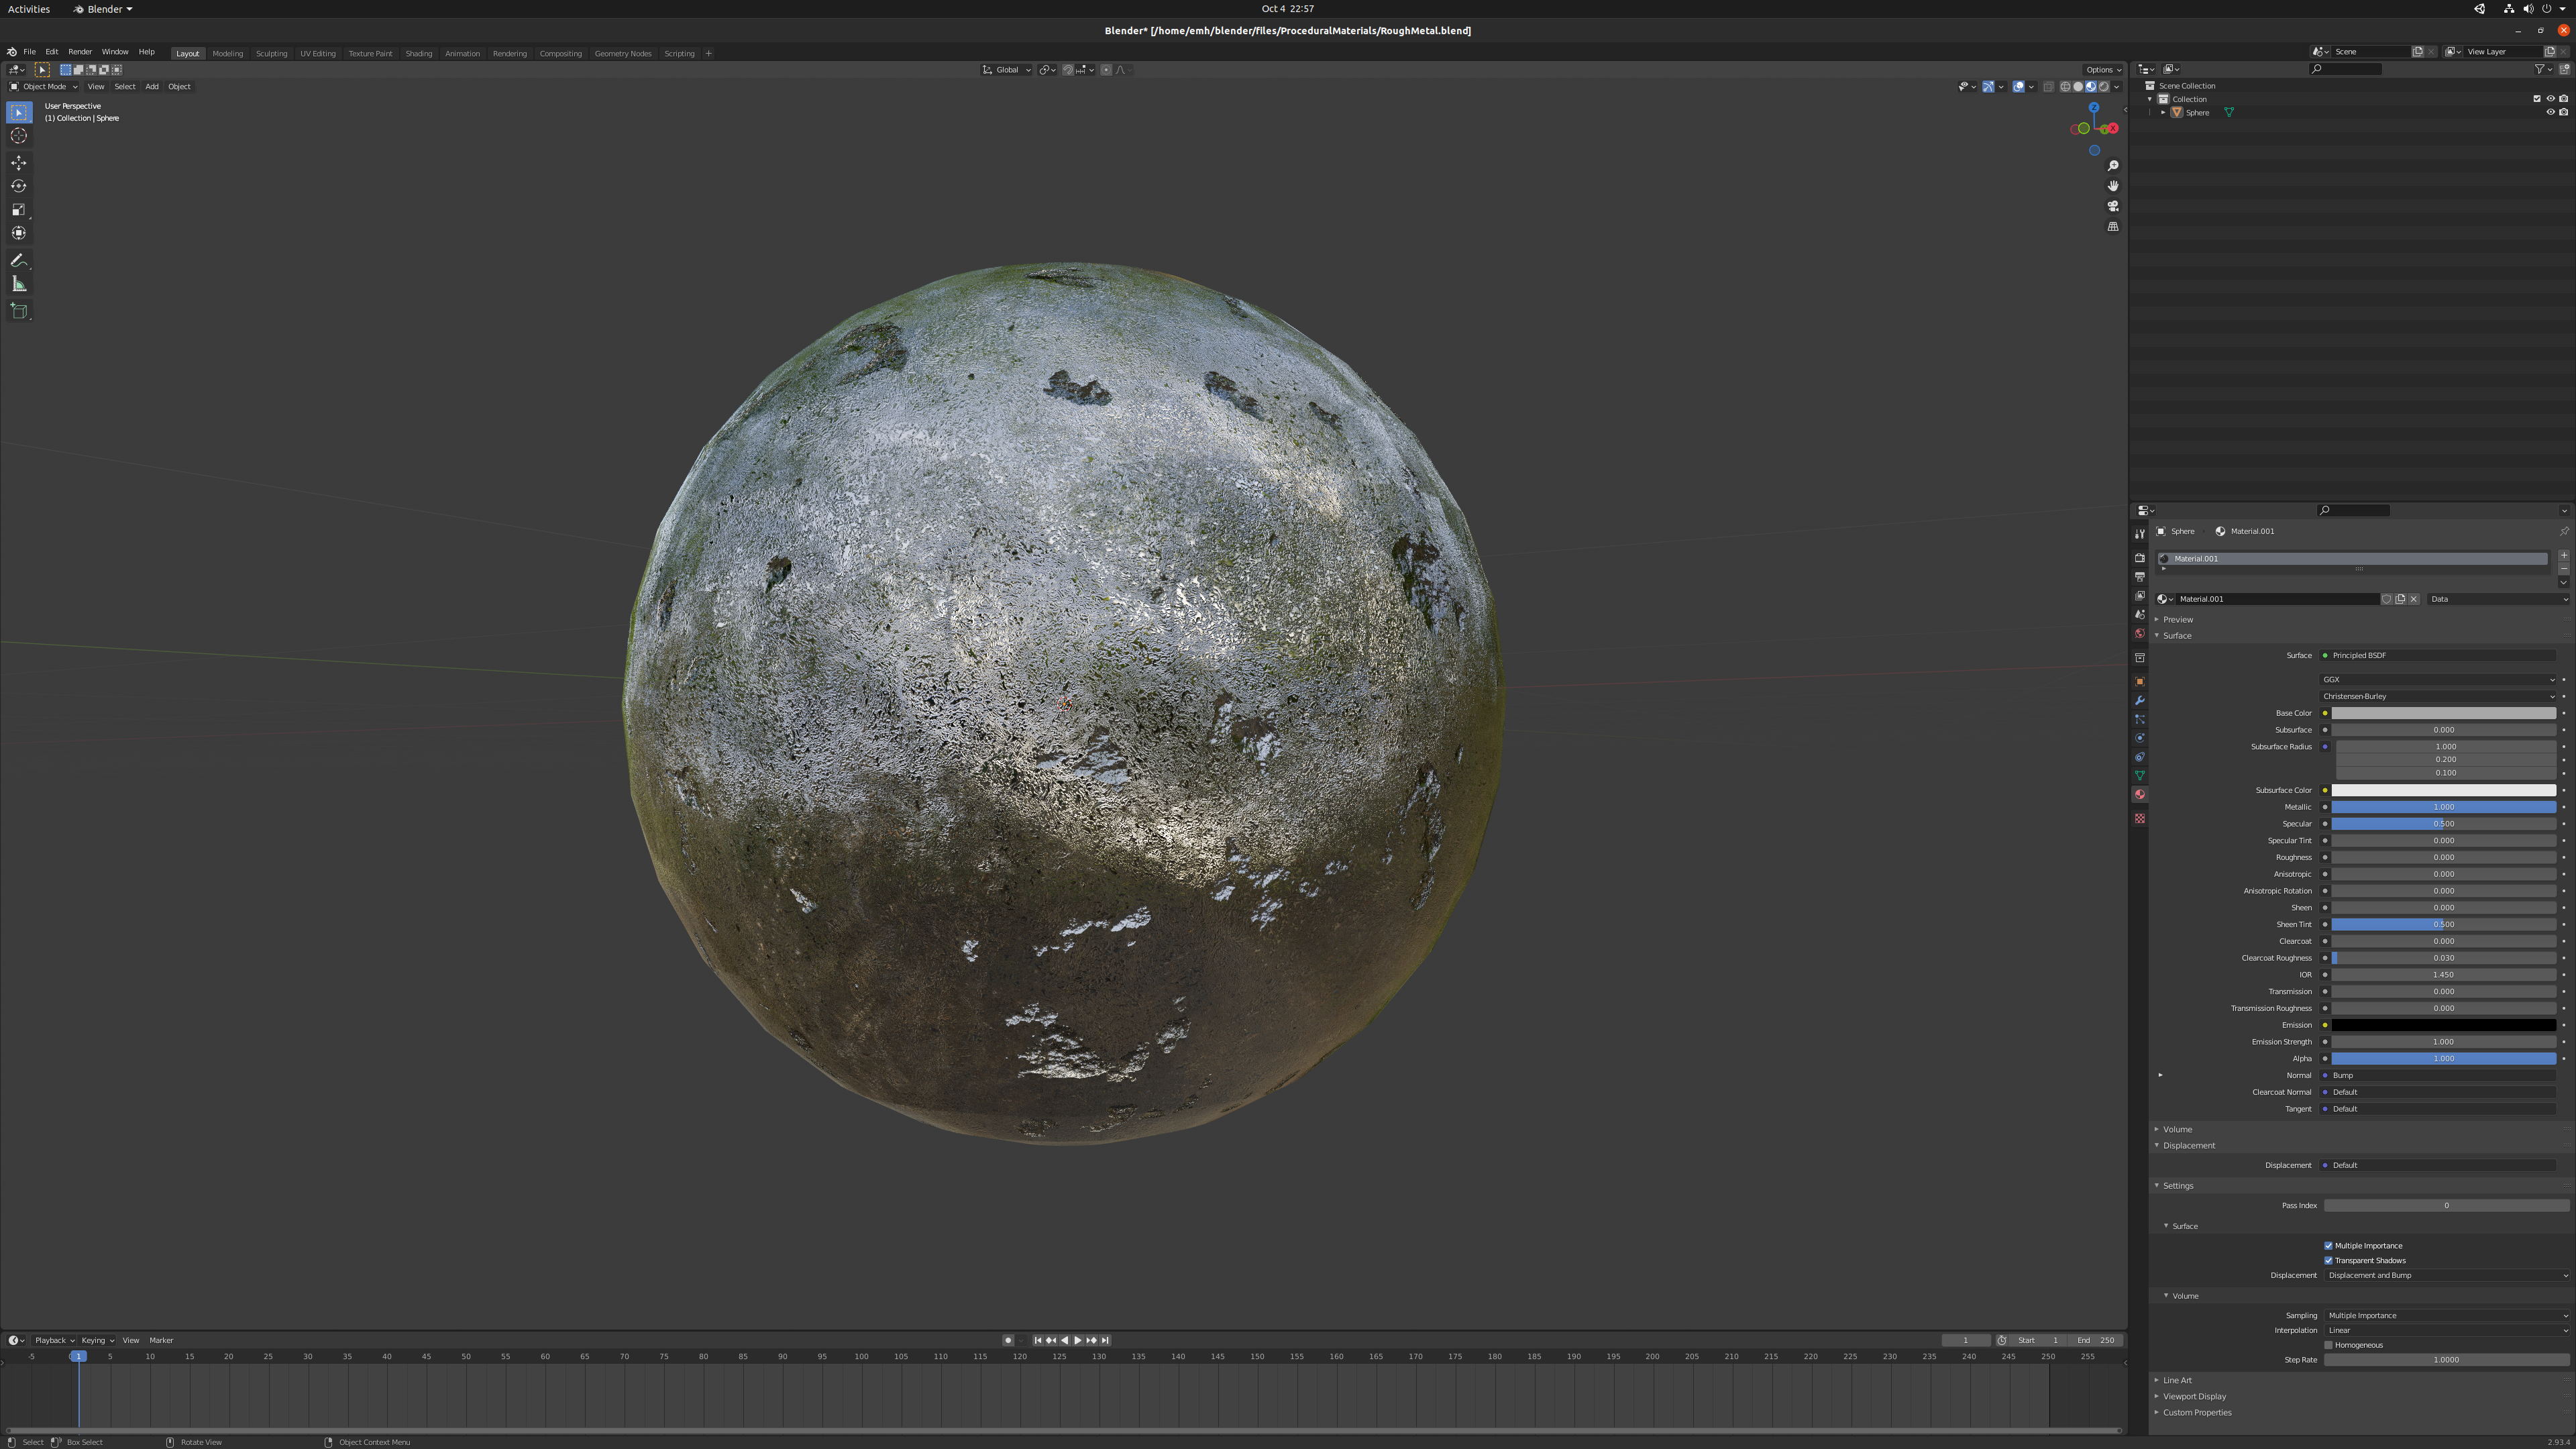This screenshot has width=2576, height=1449.
Task: Add a new material slot with plus button
Action: (x=2563, y=555)
